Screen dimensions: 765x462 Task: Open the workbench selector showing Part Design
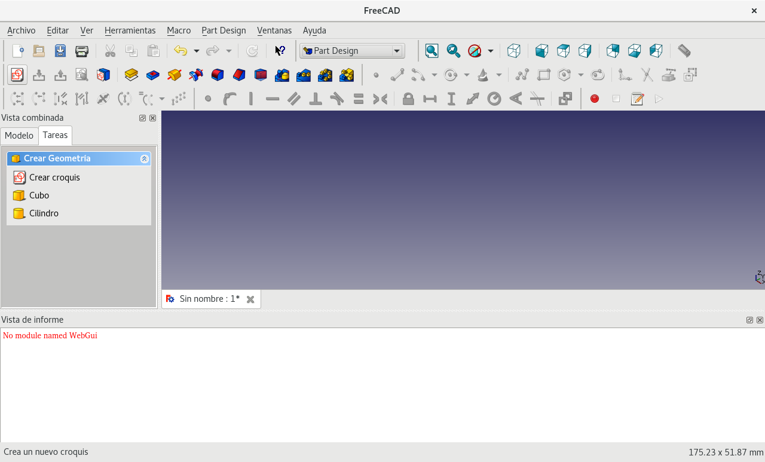pos(352,51)
